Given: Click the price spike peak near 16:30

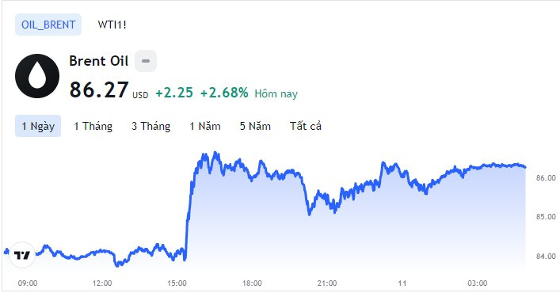Looking at the screenshot, I should pyautogui.click(x=215, y=154).
